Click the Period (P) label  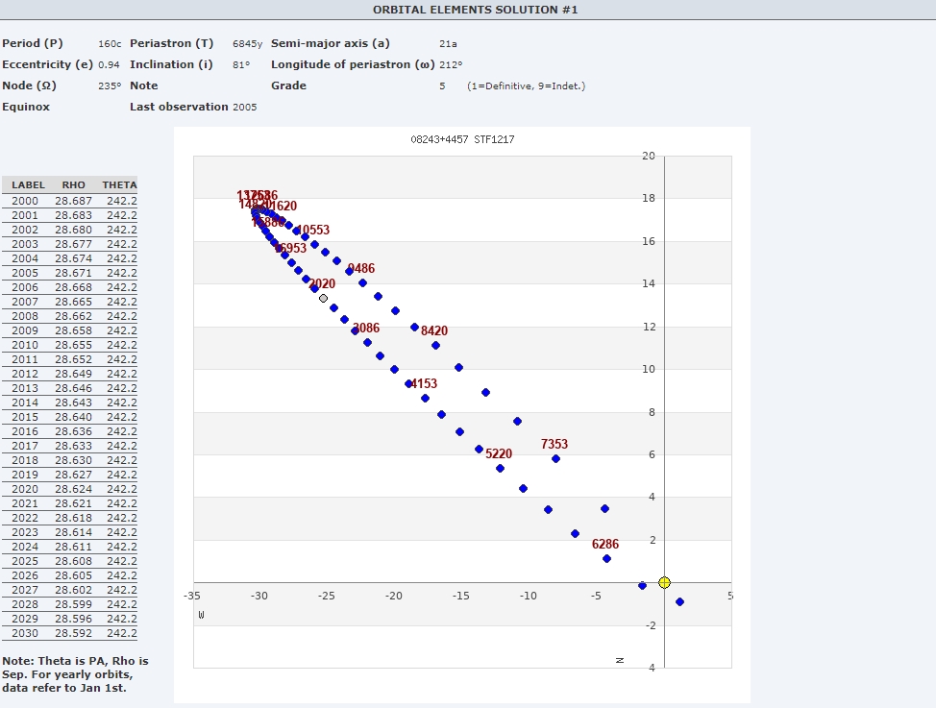coord(33,43)
